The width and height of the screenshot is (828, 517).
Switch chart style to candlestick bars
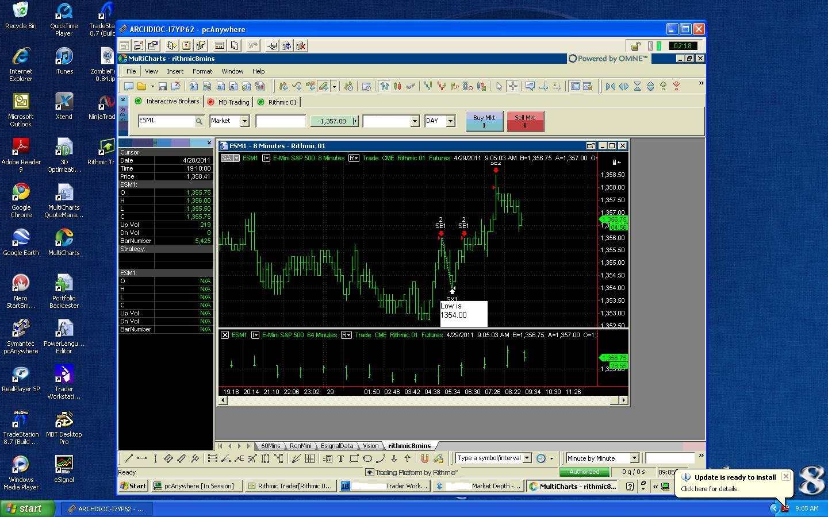397,86
